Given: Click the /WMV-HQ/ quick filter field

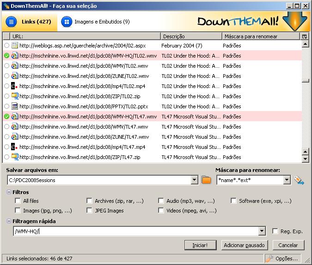Looking at the screenshot, I should point(136,231).
